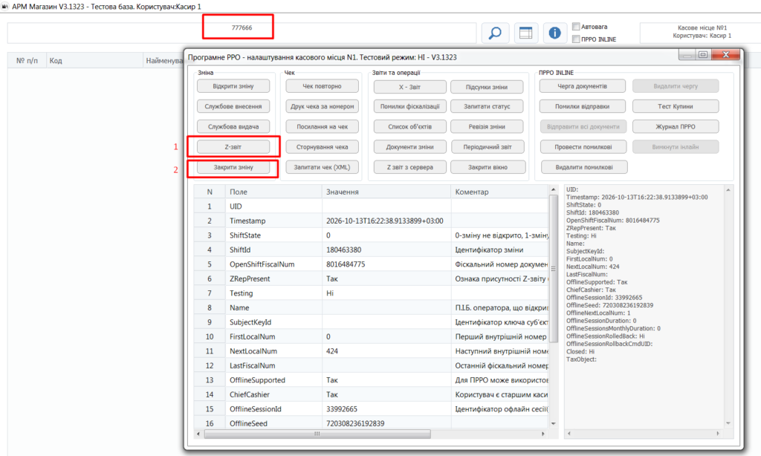Viewport: 761px width, 456px height.
Task: Toggle the ПРРО INLINE checkbox
Action: click(x=576, y=39)
